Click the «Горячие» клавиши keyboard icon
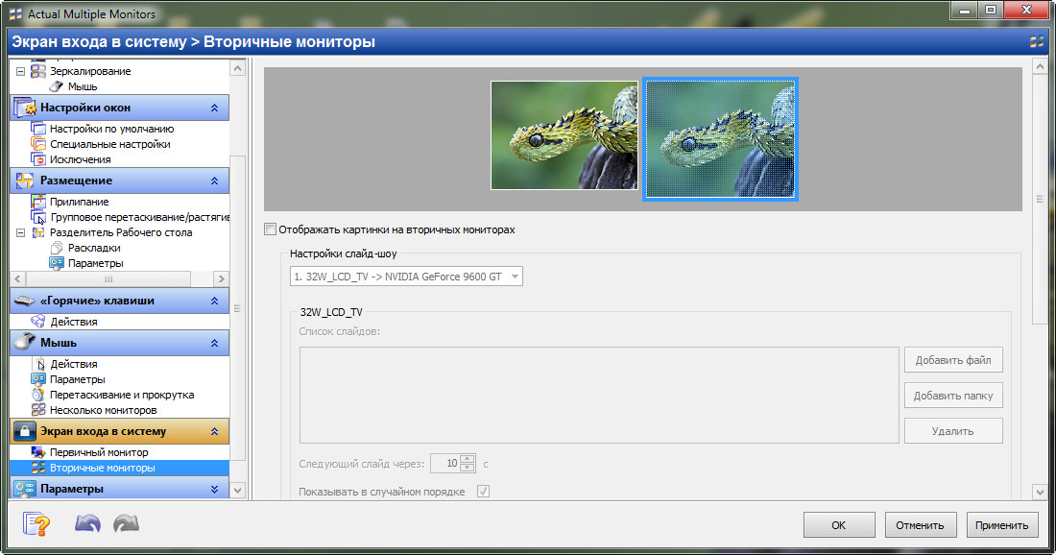 click(x=25, y=301)
